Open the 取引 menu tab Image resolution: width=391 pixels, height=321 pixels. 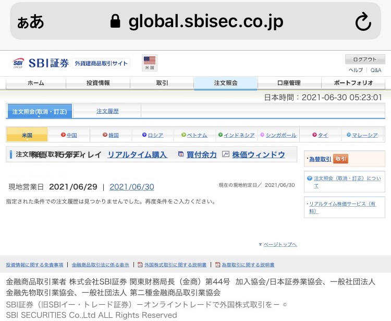click(162, 83)
